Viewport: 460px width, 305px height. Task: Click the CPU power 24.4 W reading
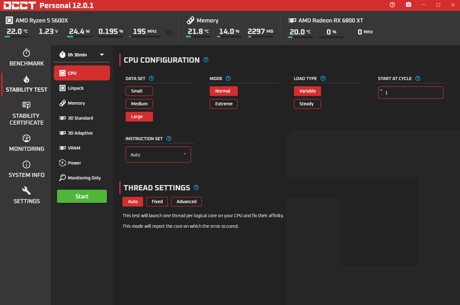click(x=79, y=31)
